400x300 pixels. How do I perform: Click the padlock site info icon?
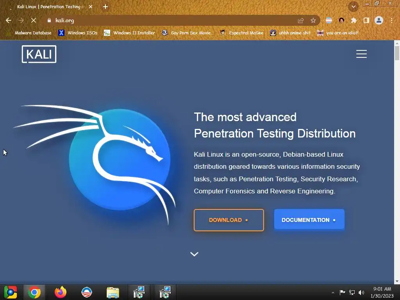[49, 20]
